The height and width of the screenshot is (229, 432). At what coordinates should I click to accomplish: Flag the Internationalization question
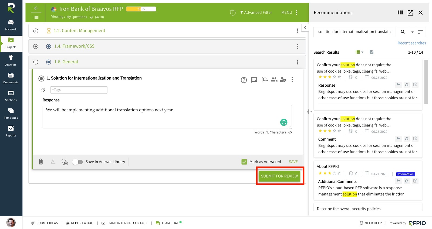click(x=265, y=80)
